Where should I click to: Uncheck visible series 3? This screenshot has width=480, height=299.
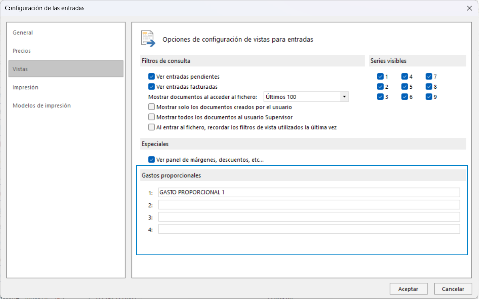tap(380, 97)
